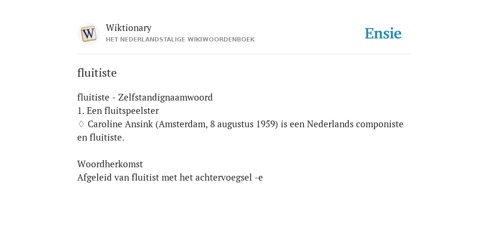This screenshot has width=488, height=244.
Task: Click the definition 'Een fluitspeelster'
Action: point(122,111)
